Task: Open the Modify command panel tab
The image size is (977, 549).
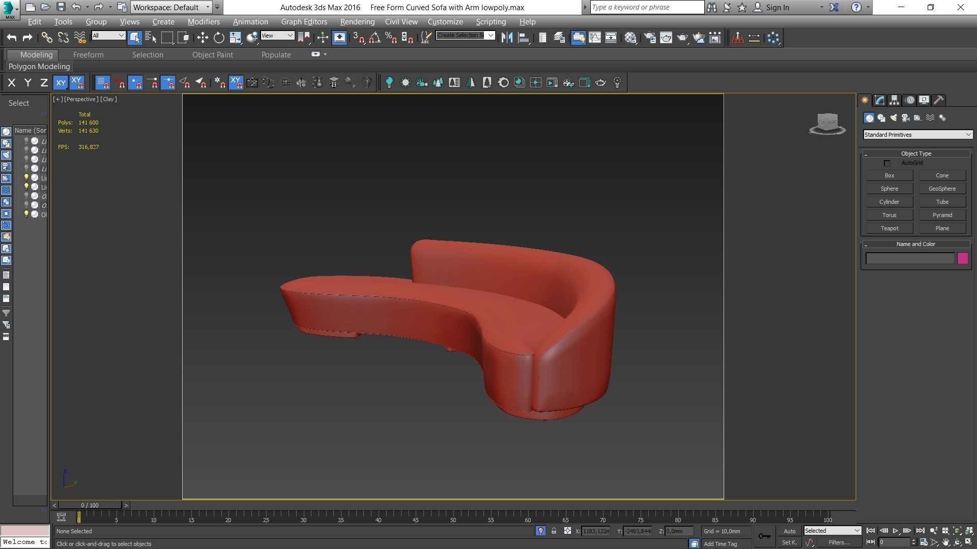Action: [x=879, y=100]
